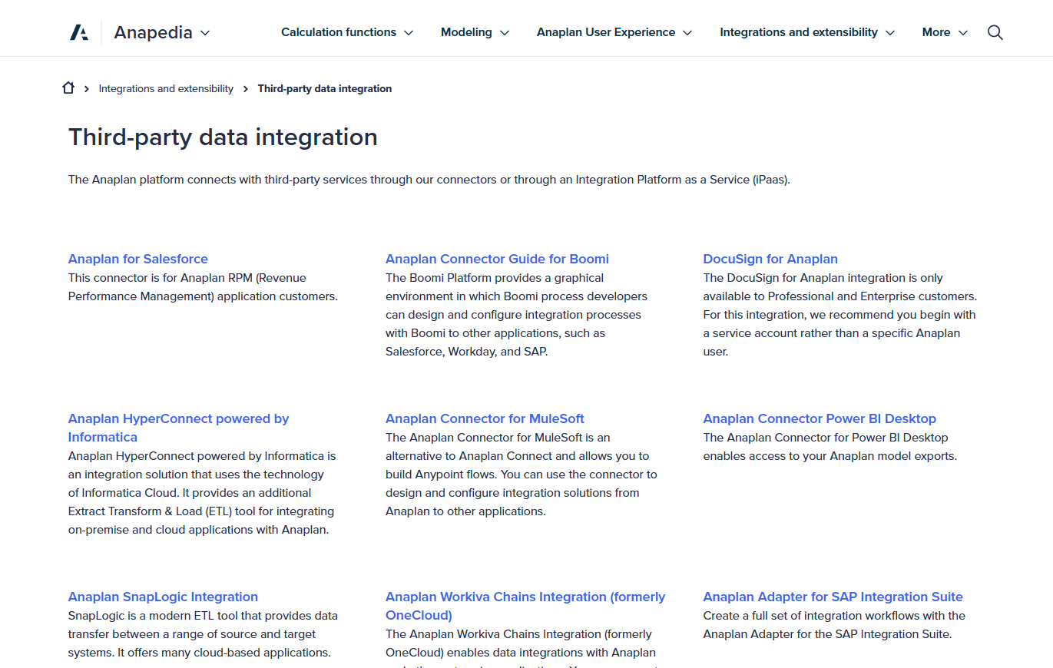Click the Salesforce connector RPM description
Viewport: 1053px width, 668px height.
203,287
